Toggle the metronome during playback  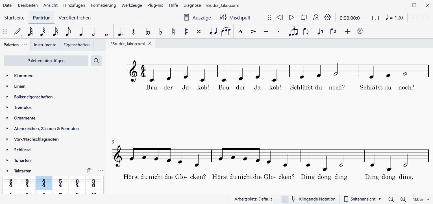[x=316, y=17]
